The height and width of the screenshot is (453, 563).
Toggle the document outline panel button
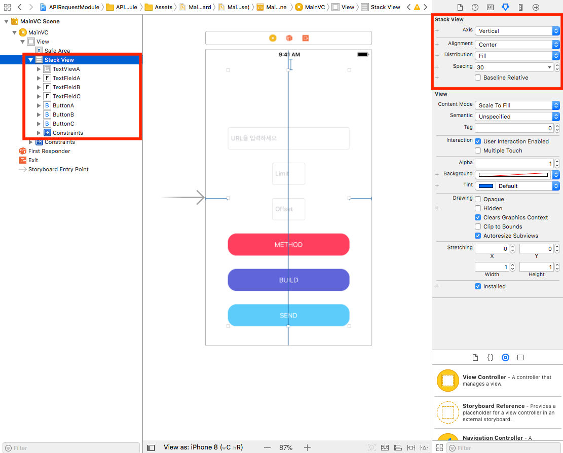tap(151, 447)
